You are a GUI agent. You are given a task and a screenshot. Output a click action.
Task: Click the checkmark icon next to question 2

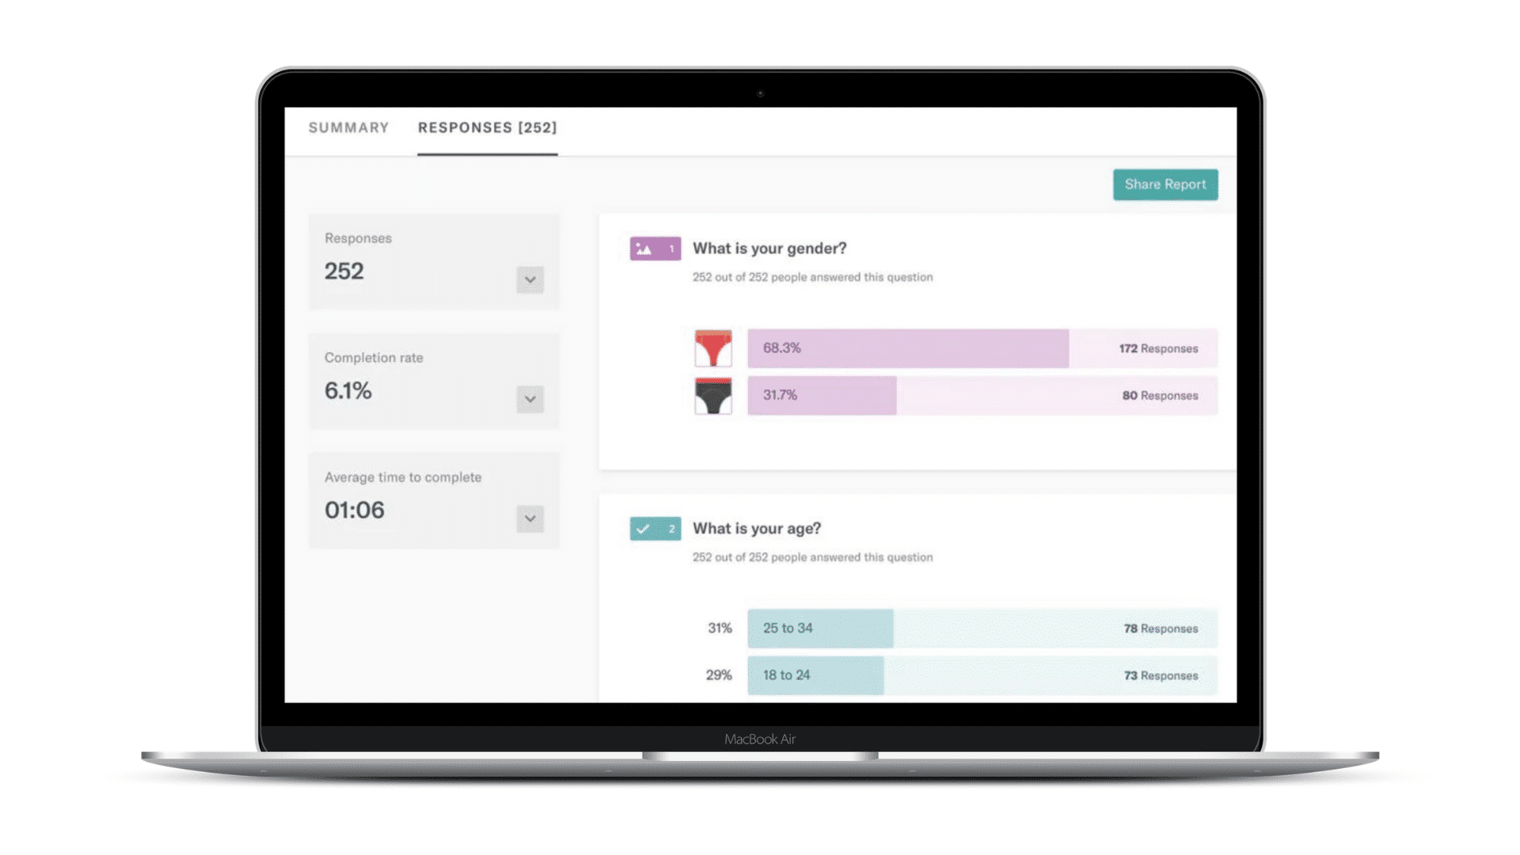pyautogui.click(x=643, y=528)
